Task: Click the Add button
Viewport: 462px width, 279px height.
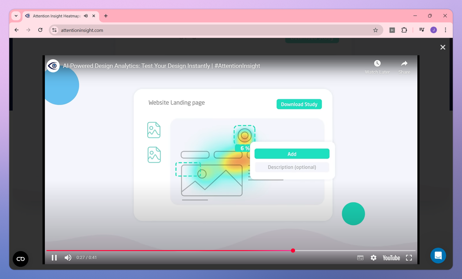Action: pos(291,154)
